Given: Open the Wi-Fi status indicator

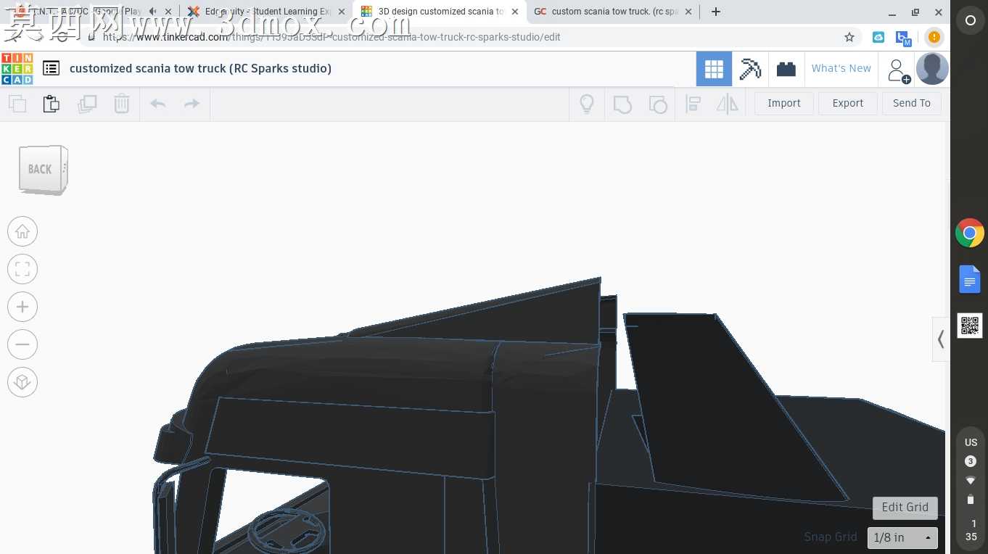Looking at the screenshot, I should 971,480.
